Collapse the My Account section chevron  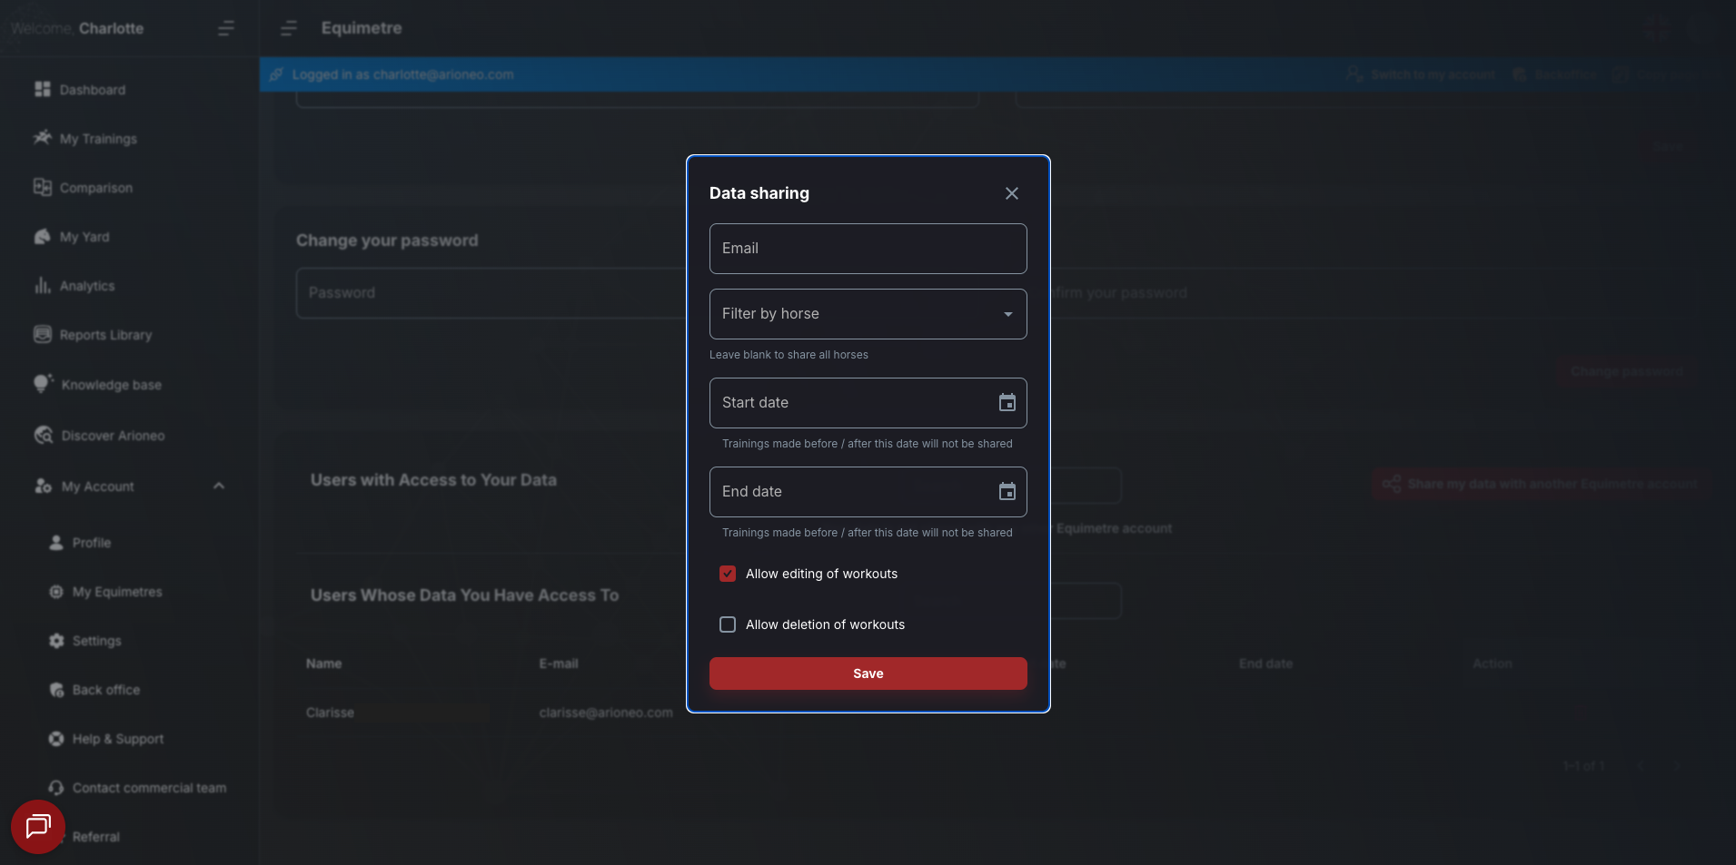pos(218,487)
